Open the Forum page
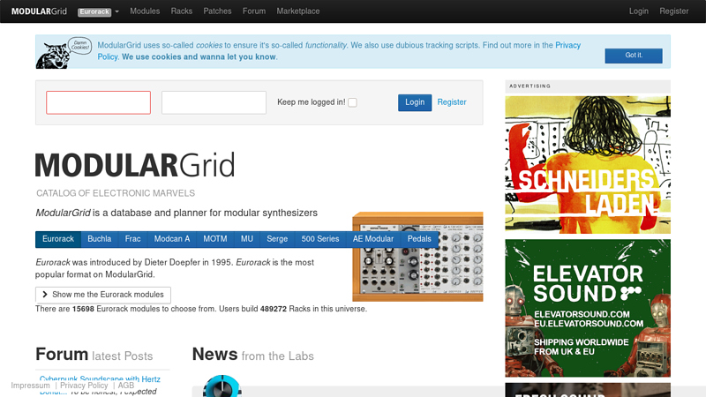The width and height of the screenshot is (706, 397). [254, 11]
